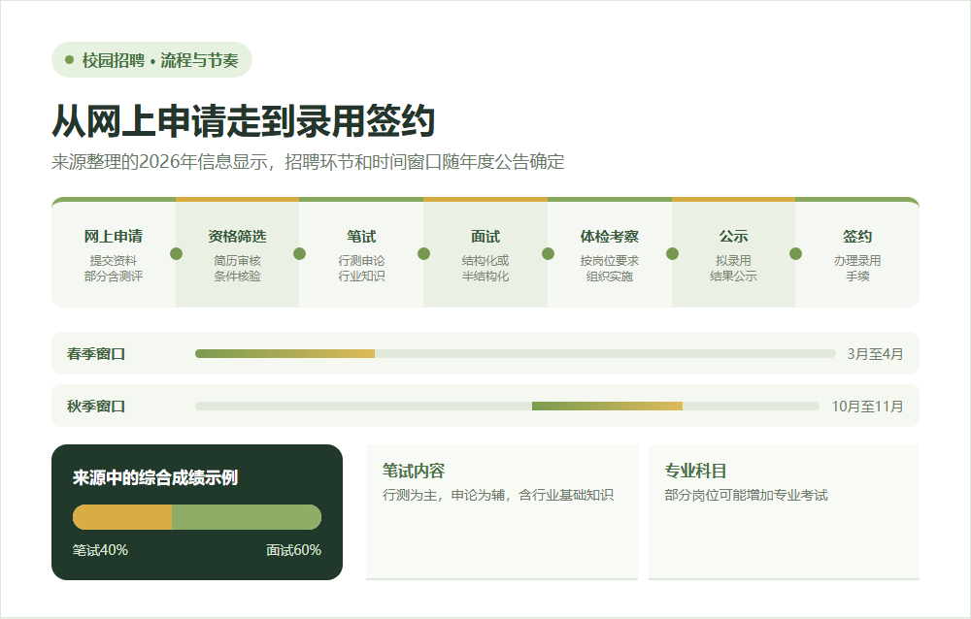Screen dimensions: 971x619
Task: Click the filled segment of the 春季窗口 bar
Action: pos(285,353)
